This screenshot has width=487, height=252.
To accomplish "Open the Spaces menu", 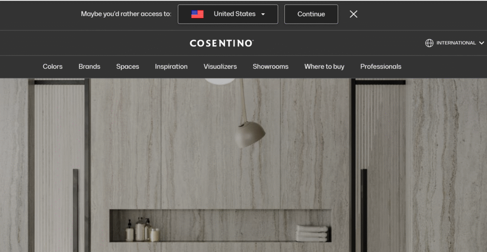I will (x=127, y=66).
